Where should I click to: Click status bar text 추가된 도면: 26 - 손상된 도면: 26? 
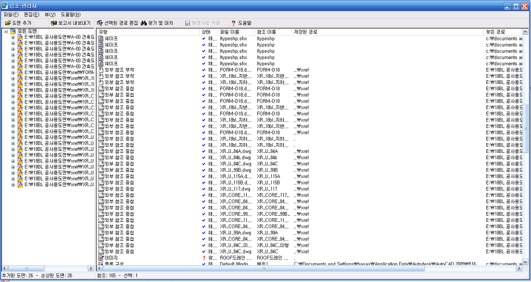point(37,276)
